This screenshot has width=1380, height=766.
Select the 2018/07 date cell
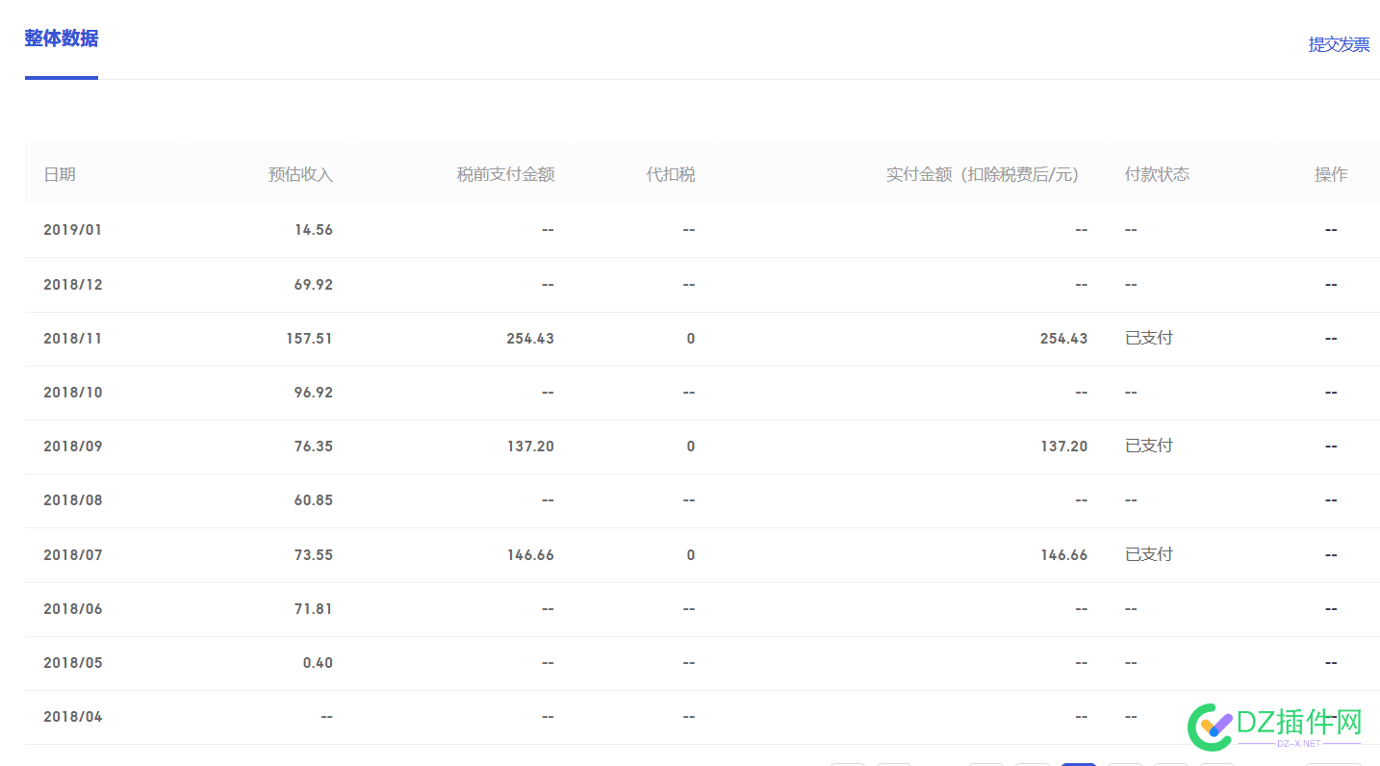[x=72, y=555]
